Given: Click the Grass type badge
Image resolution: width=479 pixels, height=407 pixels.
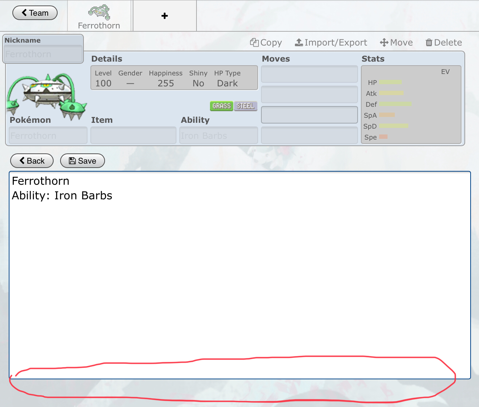Looking at the screenshot, I should (222, 106).
